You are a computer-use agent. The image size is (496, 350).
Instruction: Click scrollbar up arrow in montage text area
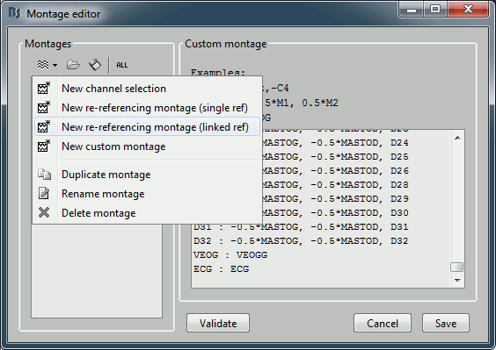tap(457, 138)
